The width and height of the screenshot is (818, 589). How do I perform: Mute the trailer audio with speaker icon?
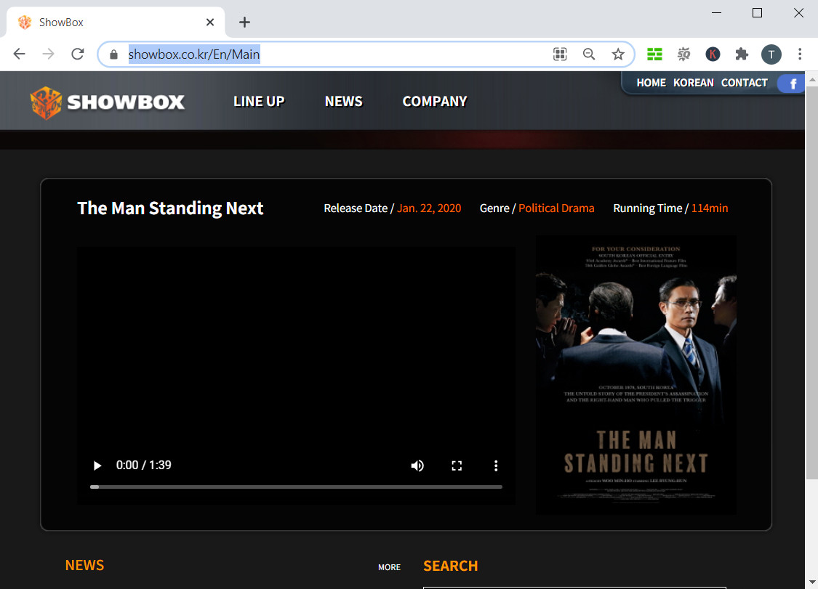coord(417,466)
